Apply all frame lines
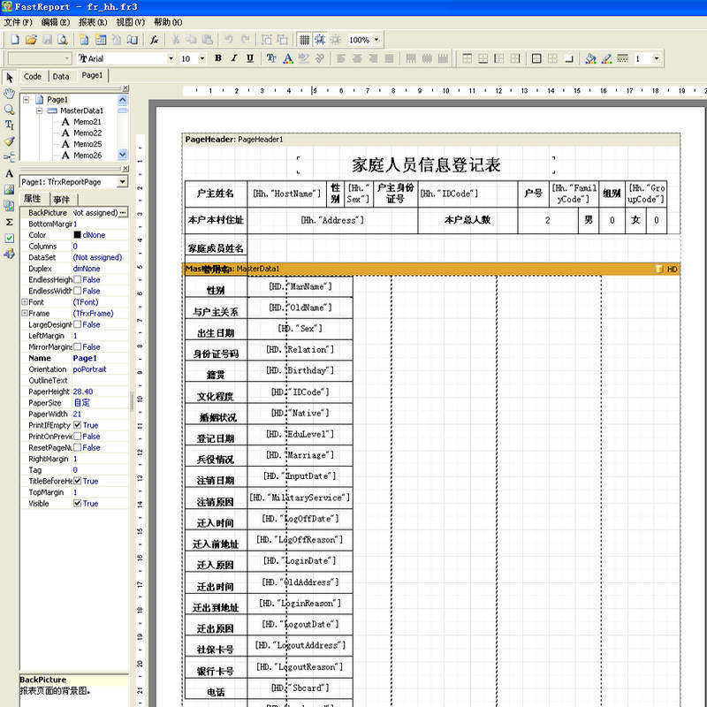 [536, 58]
